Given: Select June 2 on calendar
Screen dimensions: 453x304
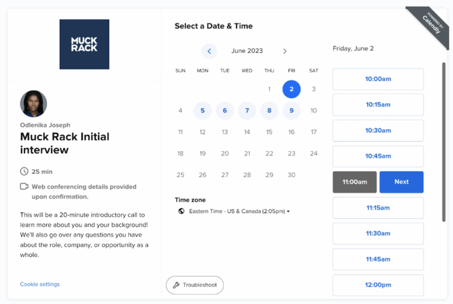Looking at the screenshot, I should (291, 89).
